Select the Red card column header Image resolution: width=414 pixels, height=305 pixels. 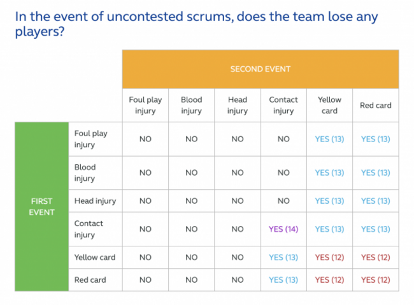click(375, 105)
